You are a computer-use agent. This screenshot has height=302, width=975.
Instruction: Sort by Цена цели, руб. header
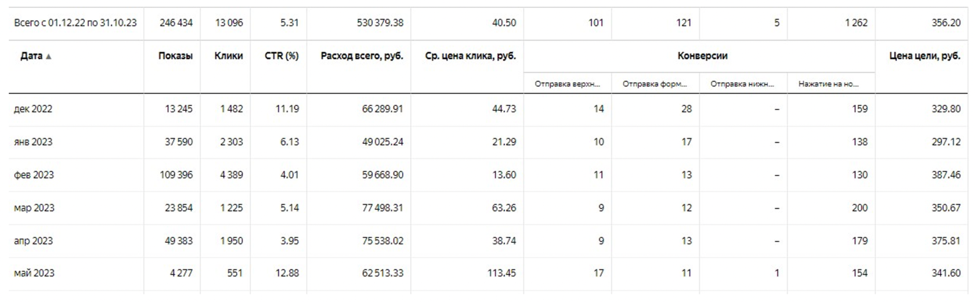click(925, 56)
